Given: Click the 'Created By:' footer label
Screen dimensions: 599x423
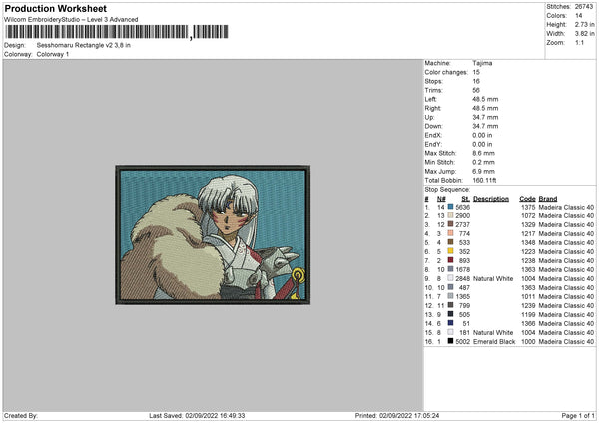Looking at the screenshot, I should [21, 415].
